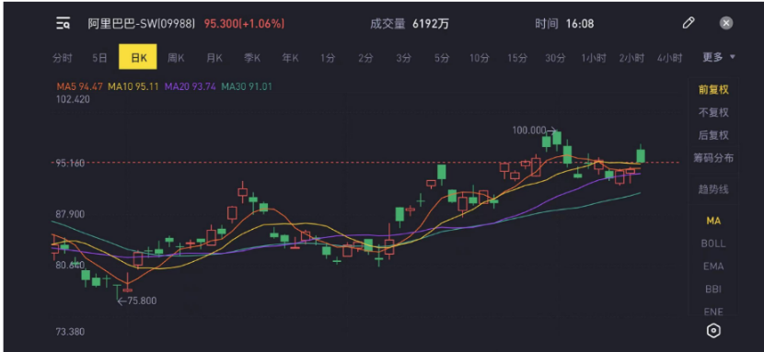This screenshot has width=764, height=352.
Task: Switch to the 30分 interval
Action: point(555,58)
